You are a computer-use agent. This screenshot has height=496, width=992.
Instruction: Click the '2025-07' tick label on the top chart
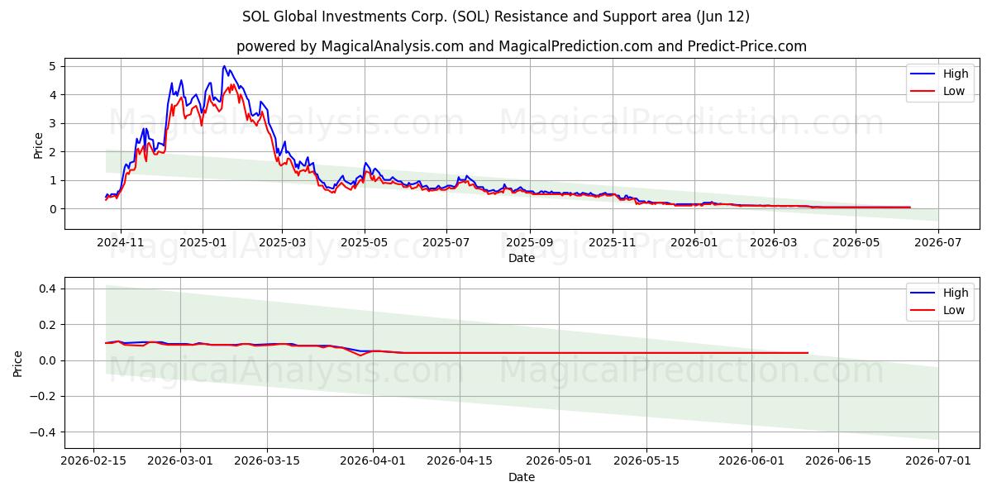tap(446, 242)
